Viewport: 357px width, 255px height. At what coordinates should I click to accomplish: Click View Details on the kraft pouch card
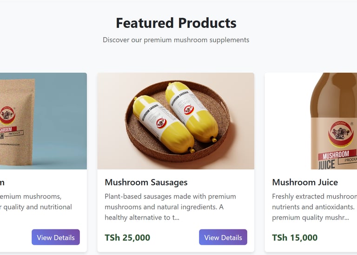coord(56,237)
